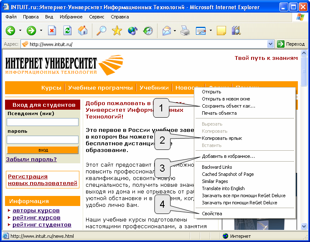Click the Edit page icon
Viewport: 310px width, 242px height.
[201, 31]
